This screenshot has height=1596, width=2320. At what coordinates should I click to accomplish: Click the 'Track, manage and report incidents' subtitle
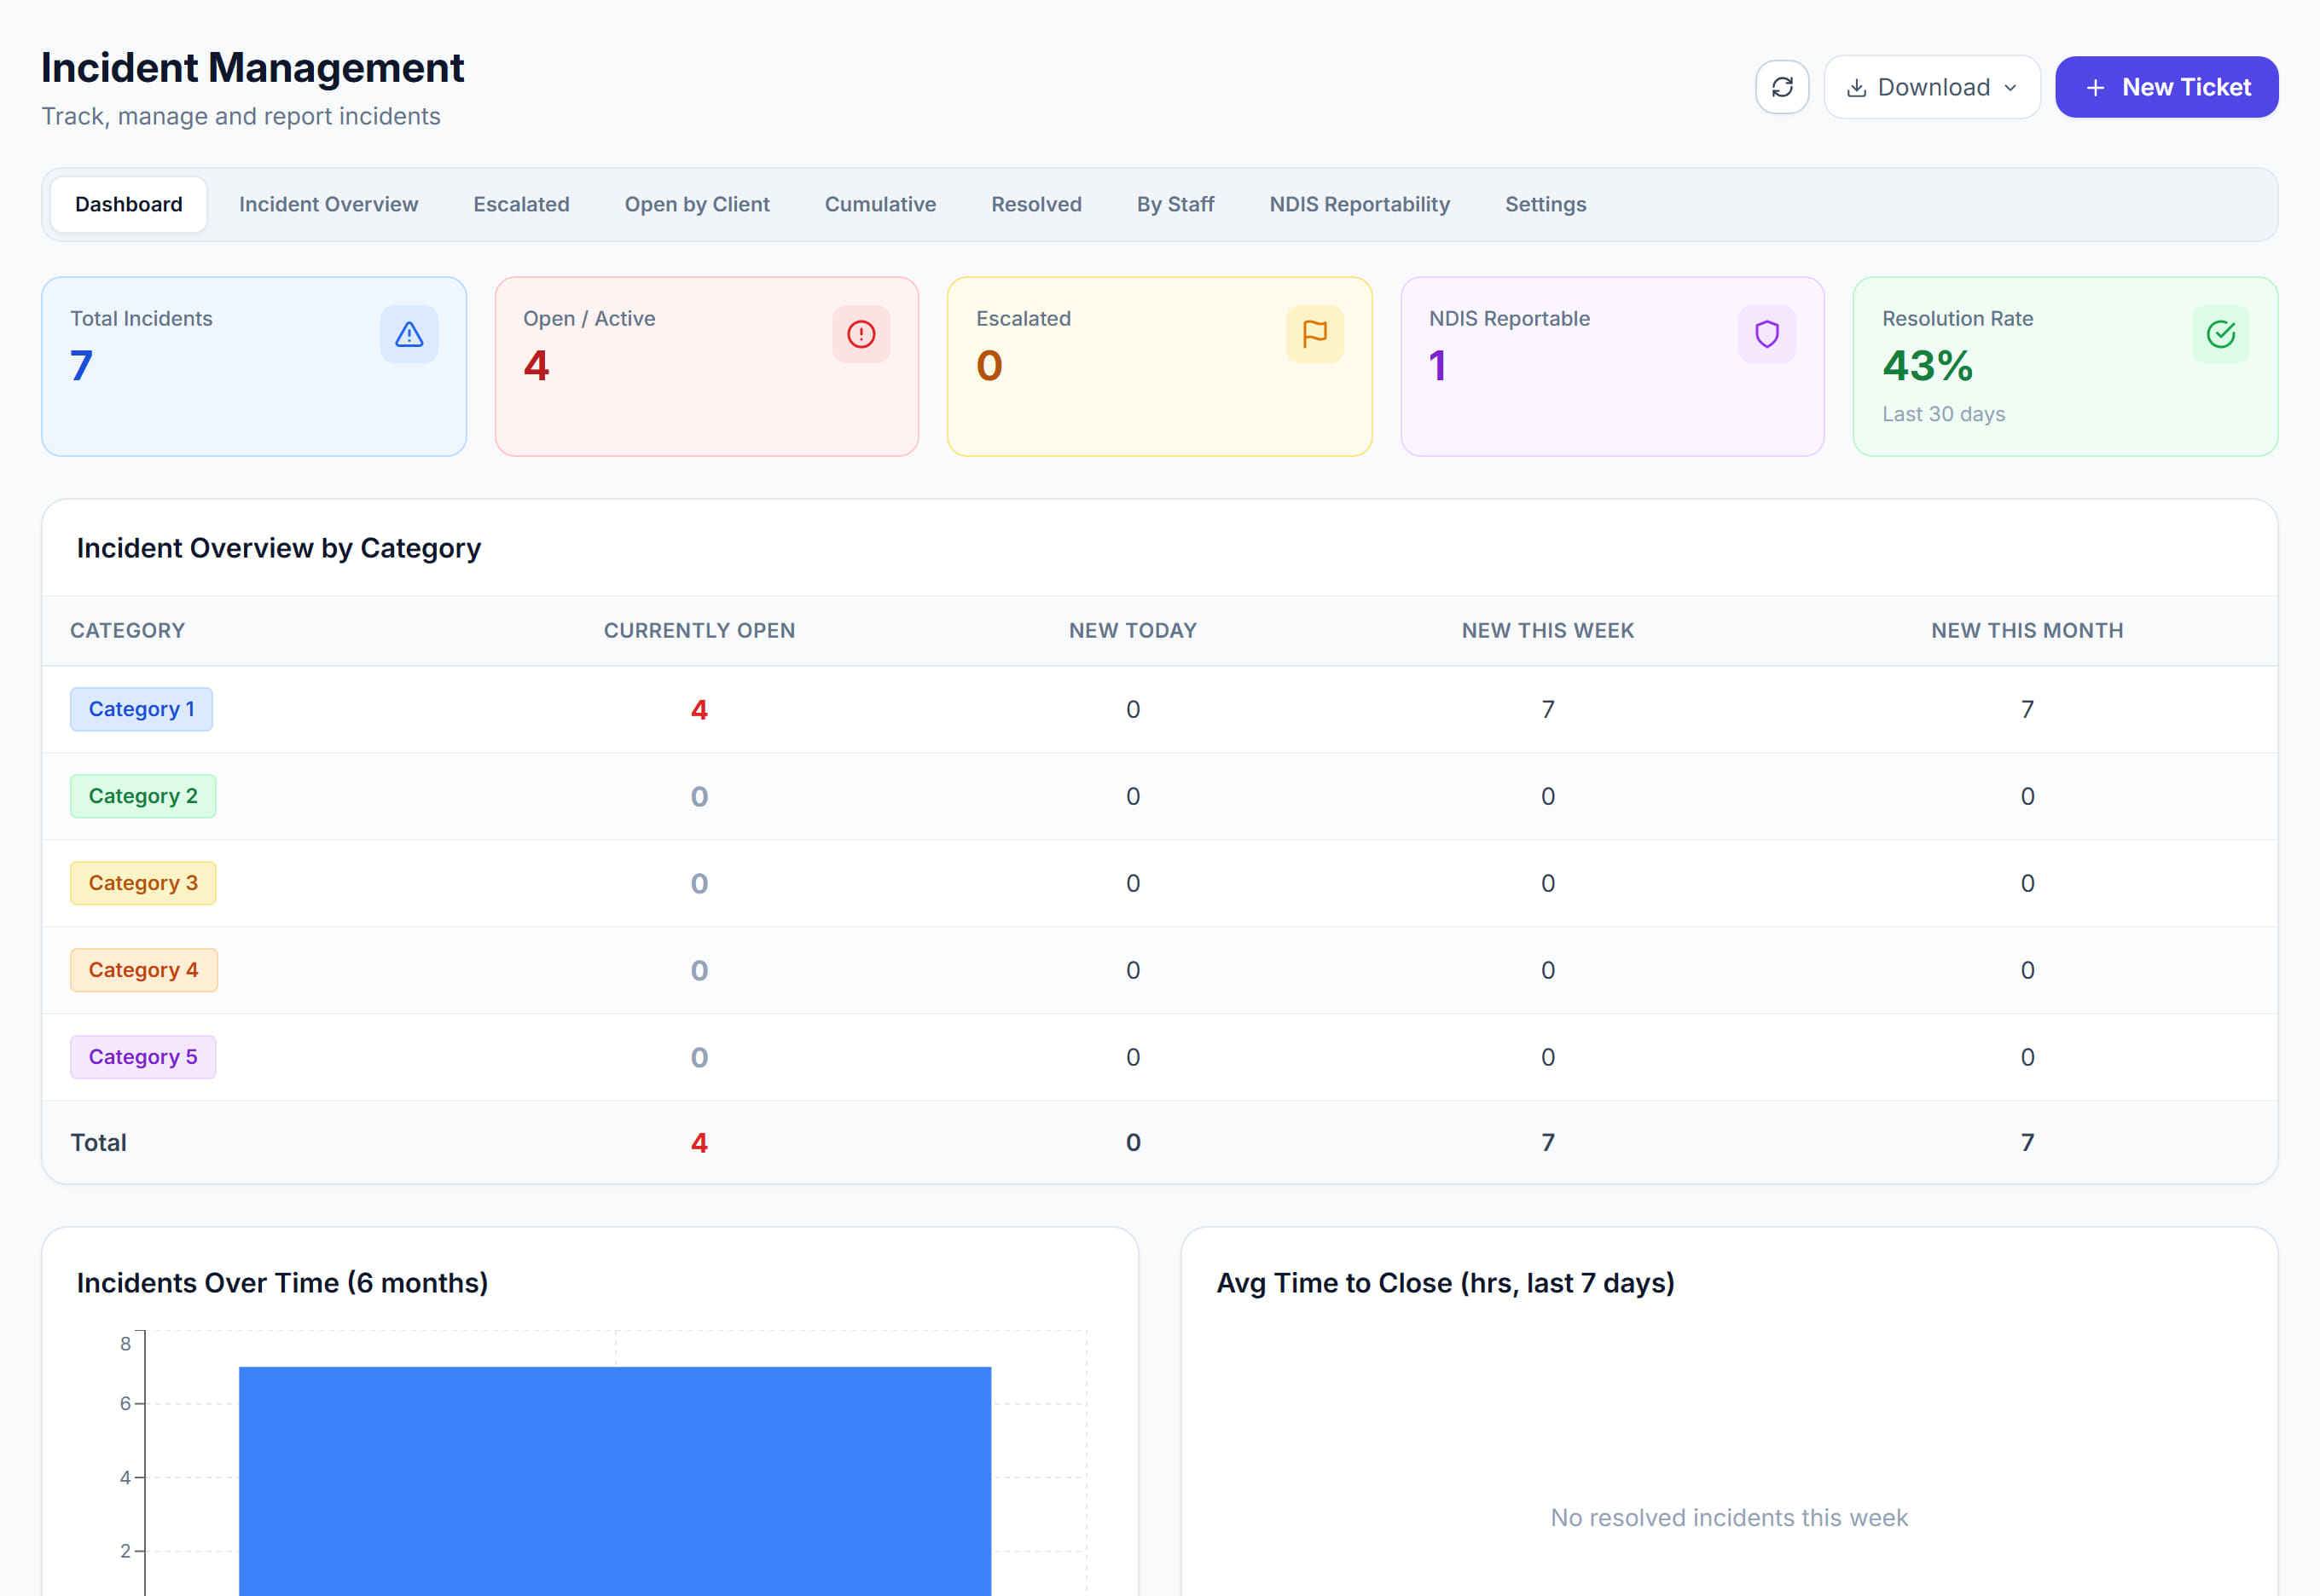pos(241,117)
